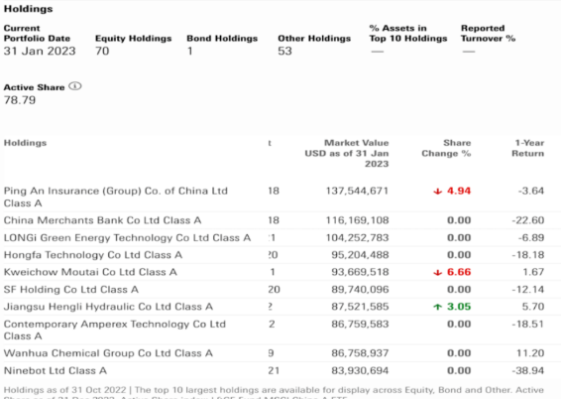Image resolution: width=561 pixels, height=399 pixels.
Task: Select 1-year return 11.20
Action: [530, 353]
